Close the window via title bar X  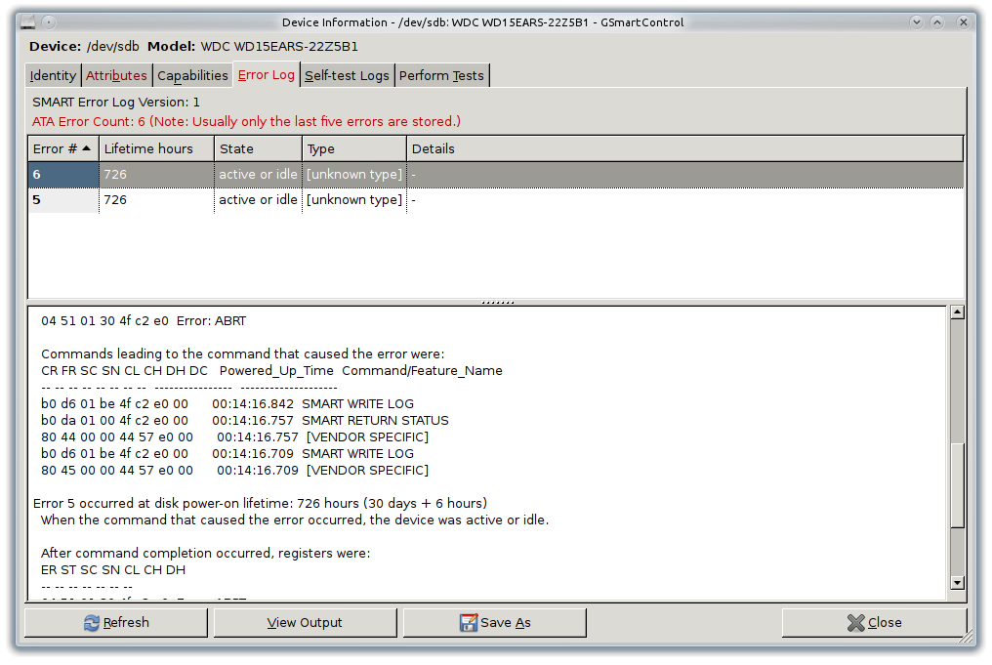[x=963, y=22]
